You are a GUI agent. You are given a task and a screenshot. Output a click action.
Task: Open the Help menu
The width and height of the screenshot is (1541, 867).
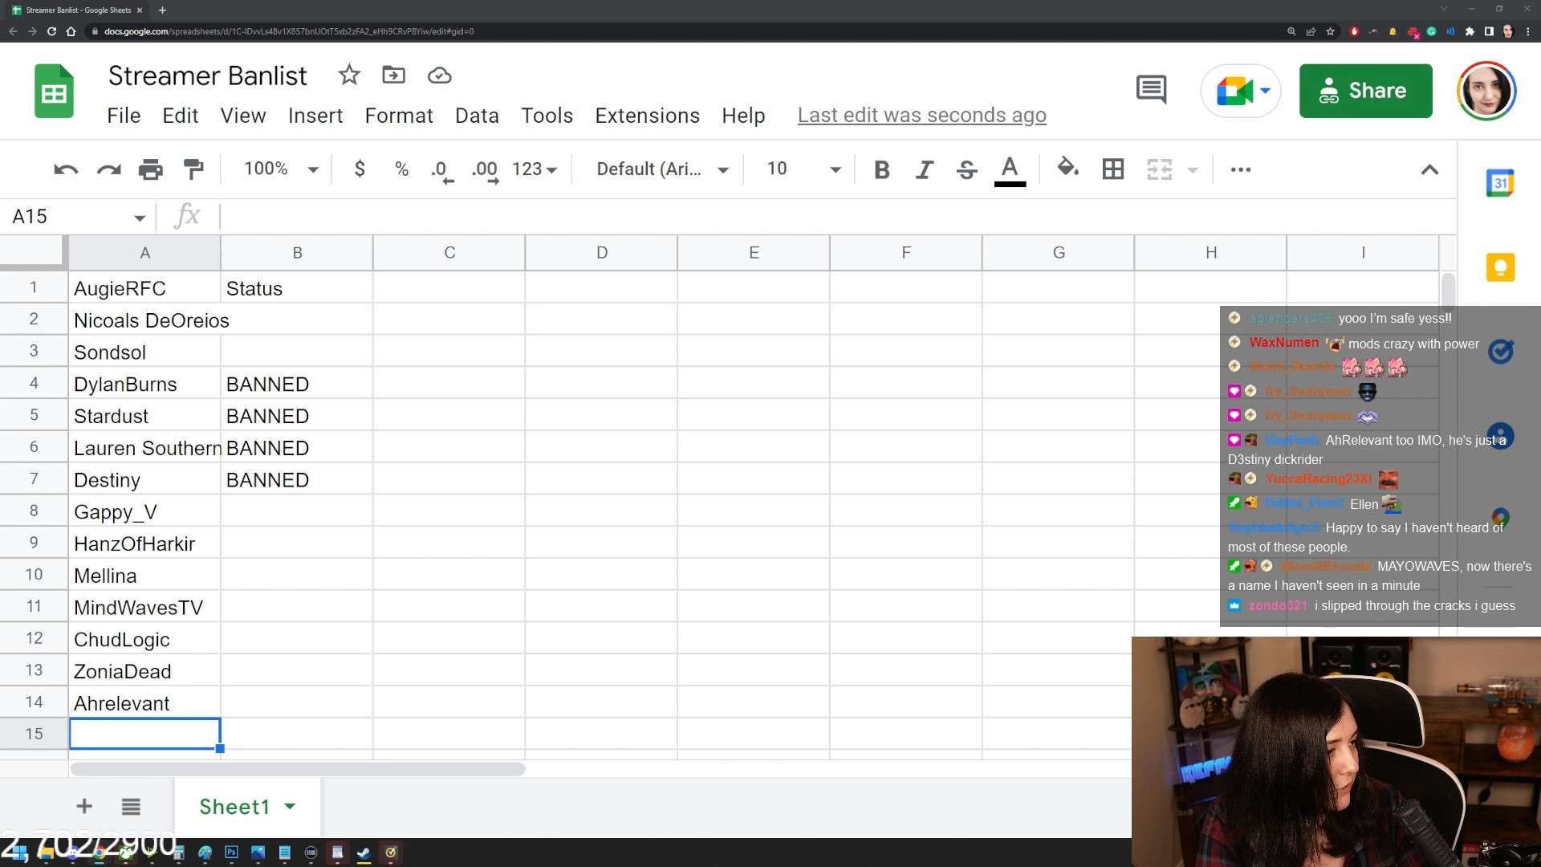pos(743,116)
